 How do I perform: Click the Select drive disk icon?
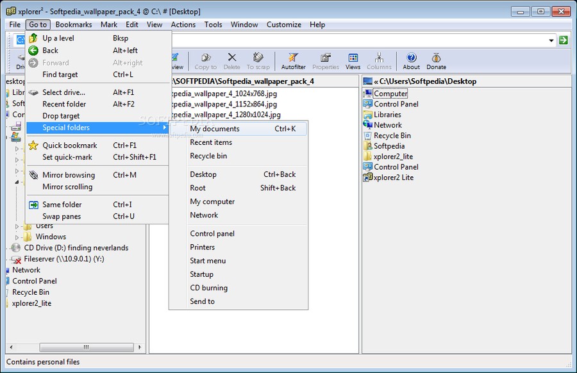[33, 92]
